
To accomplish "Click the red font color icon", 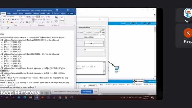I will [x=12, y=22].
